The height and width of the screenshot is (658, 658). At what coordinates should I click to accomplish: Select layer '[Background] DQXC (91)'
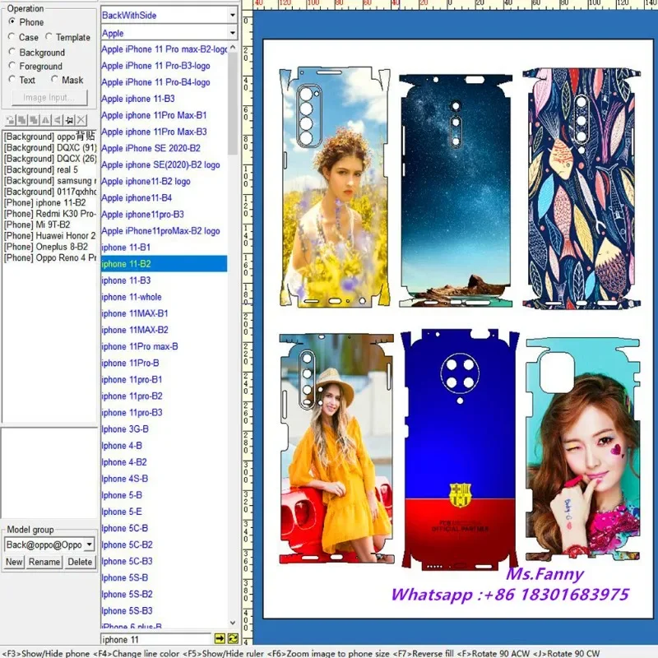tap(50, 147)
